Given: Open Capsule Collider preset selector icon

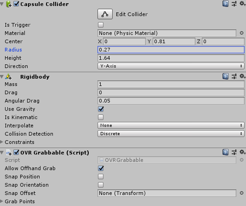Looking at the screenshot, I should pyautogui.click(x=234, y=4).
